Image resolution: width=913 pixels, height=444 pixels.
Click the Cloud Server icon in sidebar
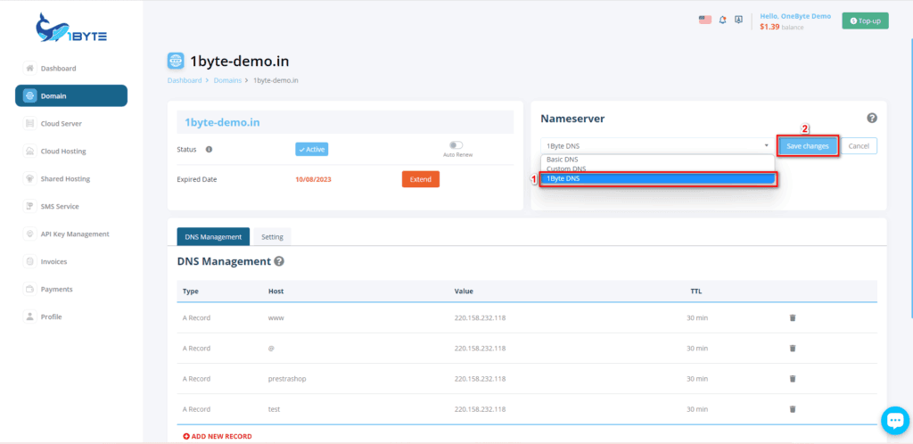29,123
